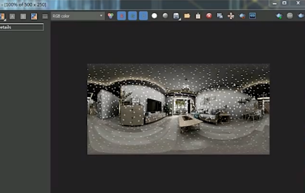Copy render to clipboard
Screen dimensions: 305x193
[198, 16]
